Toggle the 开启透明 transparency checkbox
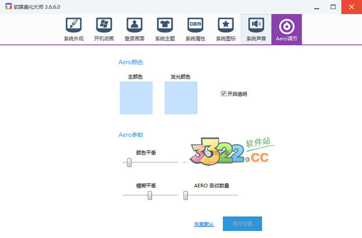362x238 pixels. click(x=223, y=93)
